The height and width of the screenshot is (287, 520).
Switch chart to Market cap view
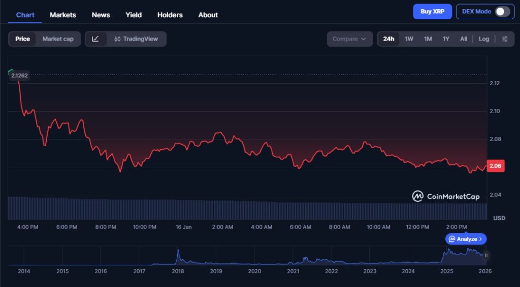[x=58, y=39]
